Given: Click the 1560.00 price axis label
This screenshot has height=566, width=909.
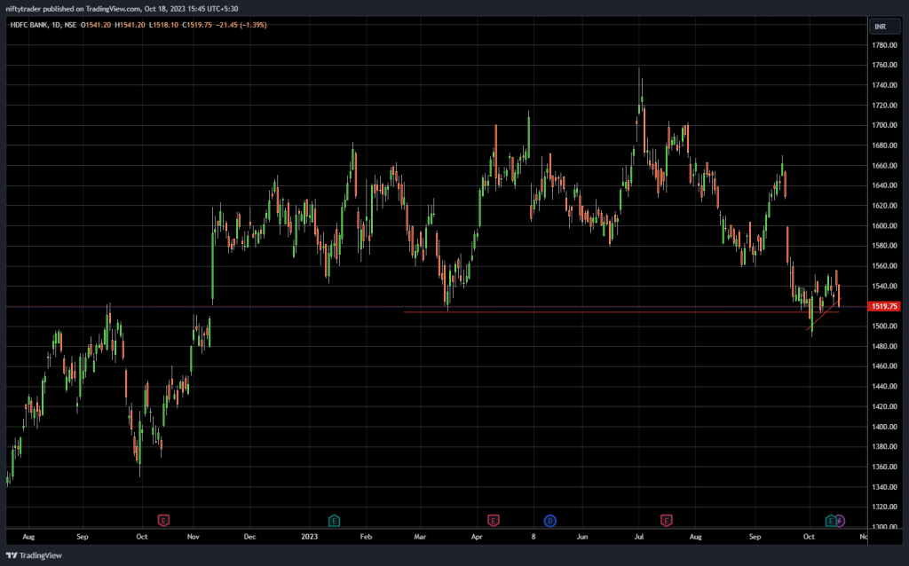Looking at the screenshot, I should pos(885,266).
